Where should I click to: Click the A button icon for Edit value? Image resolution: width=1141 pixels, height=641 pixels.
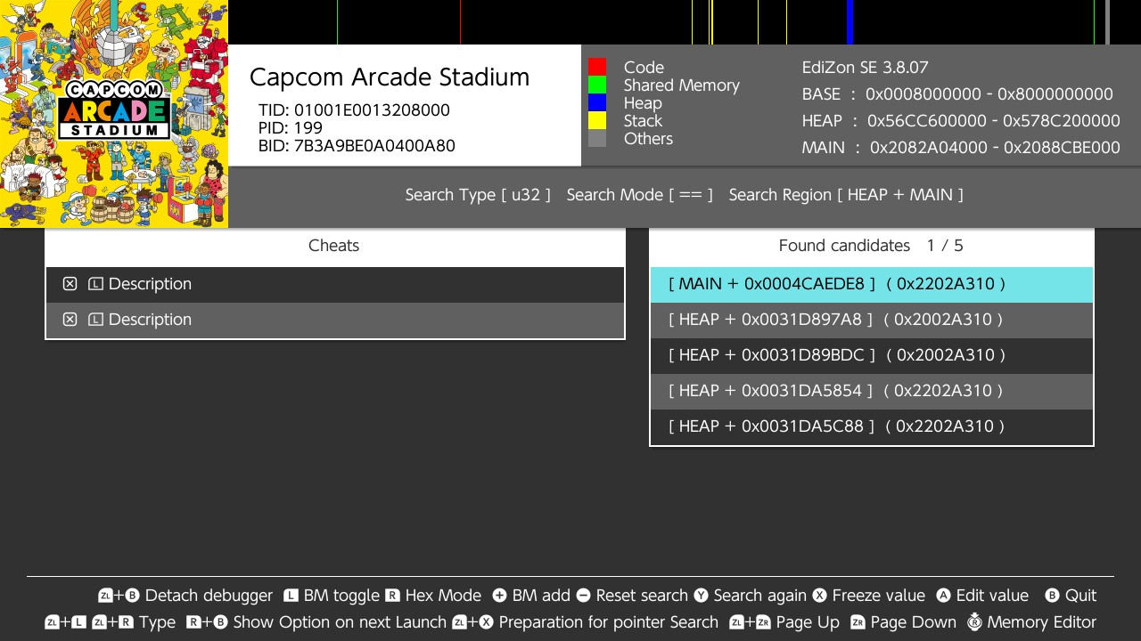click(943, 596)
